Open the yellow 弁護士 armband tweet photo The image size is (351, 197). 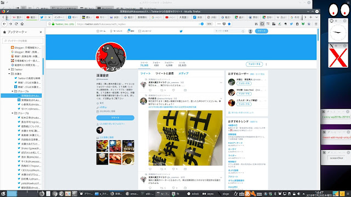pyautogui.click(x=185, y=138)
